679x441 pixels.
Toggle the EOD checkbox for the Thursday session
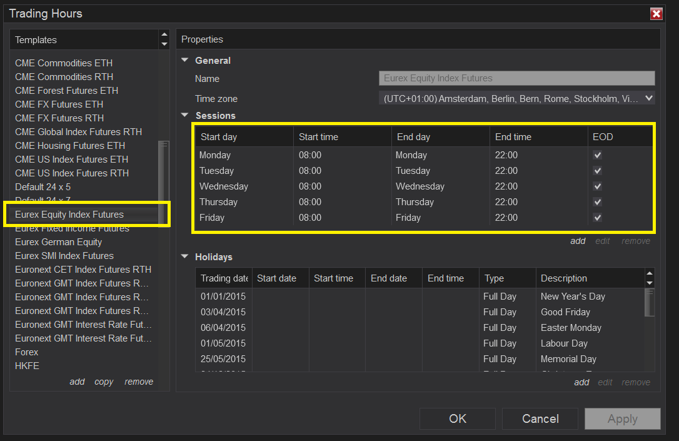(x=597, y=202)
